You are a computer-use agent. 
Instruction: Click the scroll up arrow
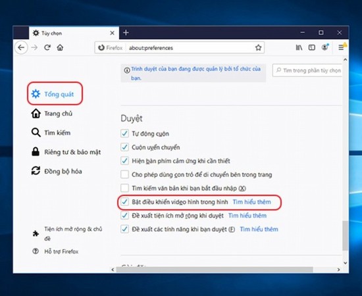pos(345,60)
